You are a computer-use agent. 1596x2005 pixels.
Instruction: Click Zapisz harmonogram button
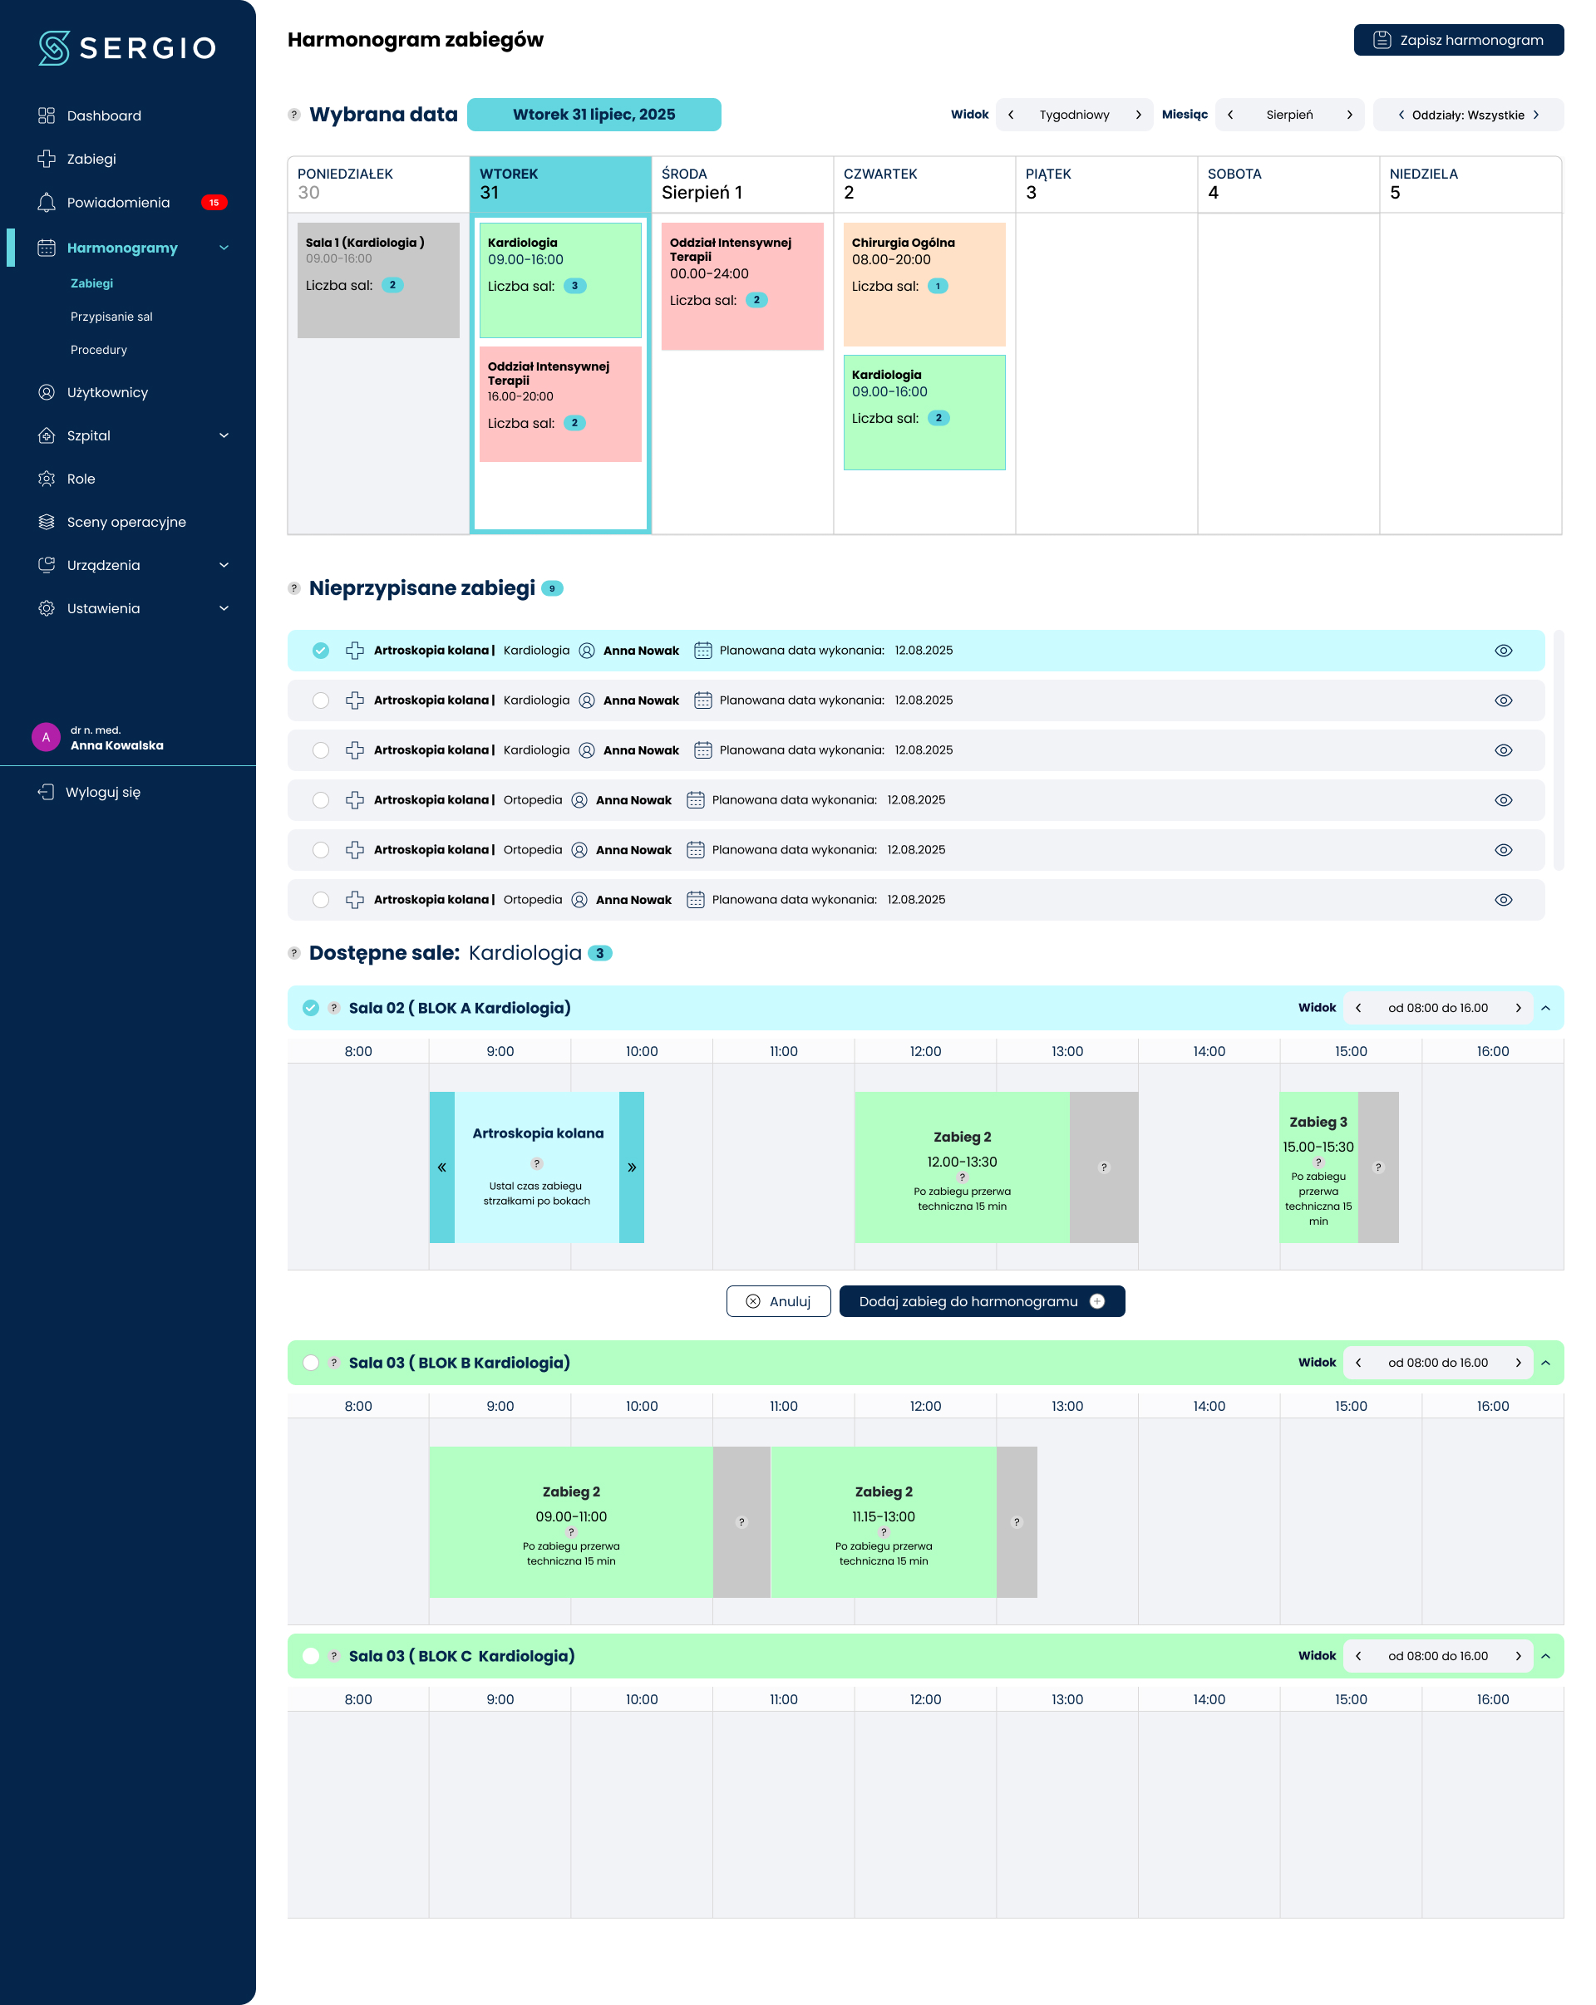point(1458,40)
